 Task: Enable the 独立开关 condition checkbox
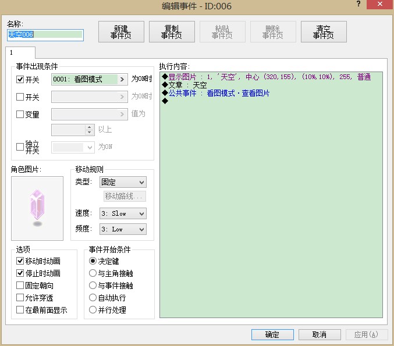pos(20,147)
